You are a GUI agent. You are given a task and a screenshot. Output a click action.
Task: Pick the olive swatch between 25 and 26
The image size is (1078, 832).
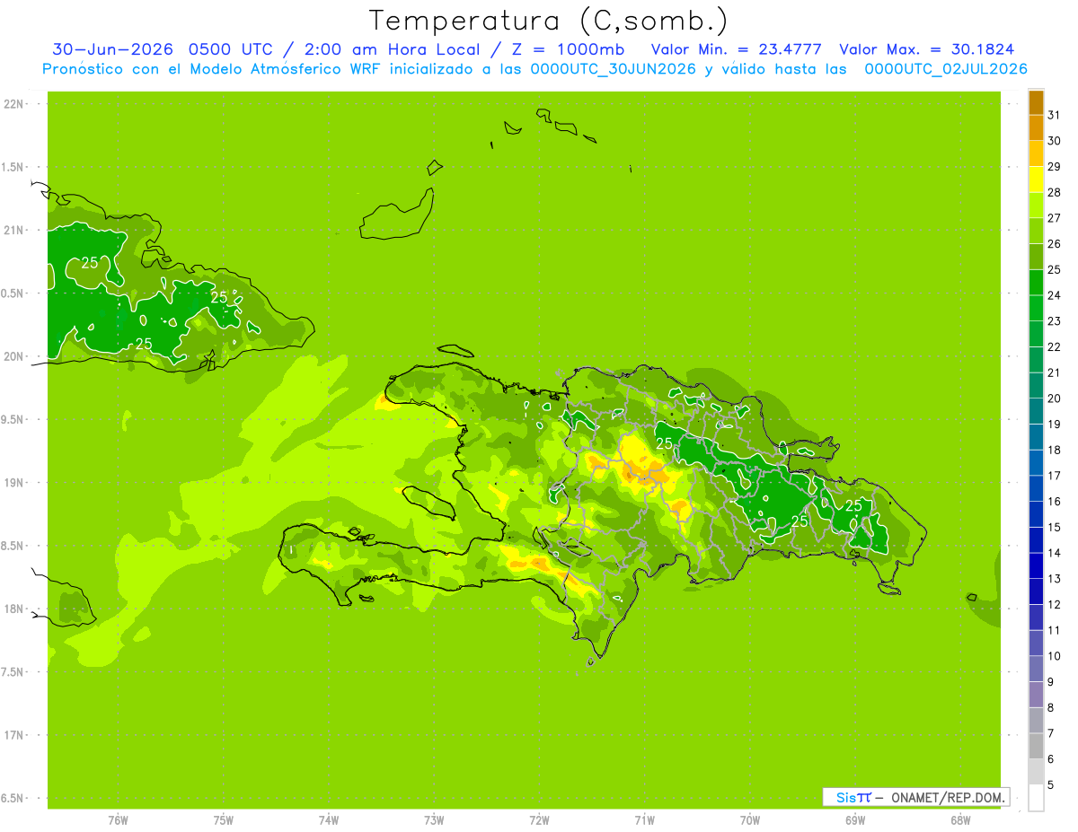click(1036, 258)
